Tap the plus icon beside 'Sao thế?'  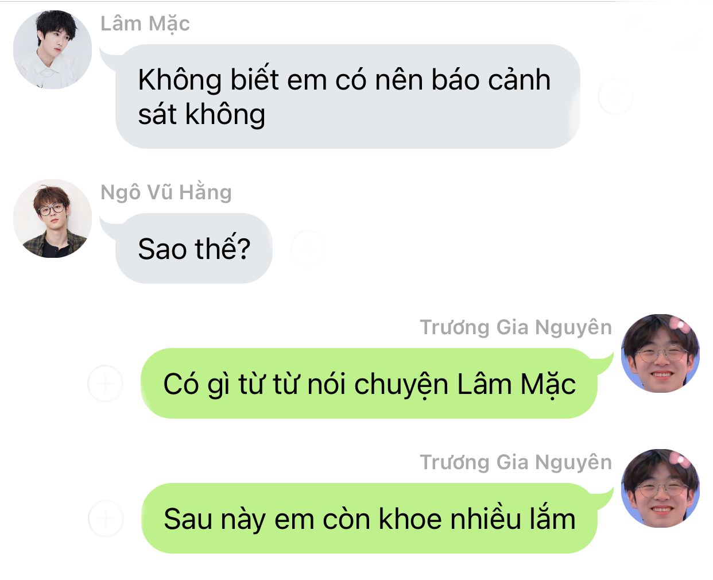(x=308, y=248)
